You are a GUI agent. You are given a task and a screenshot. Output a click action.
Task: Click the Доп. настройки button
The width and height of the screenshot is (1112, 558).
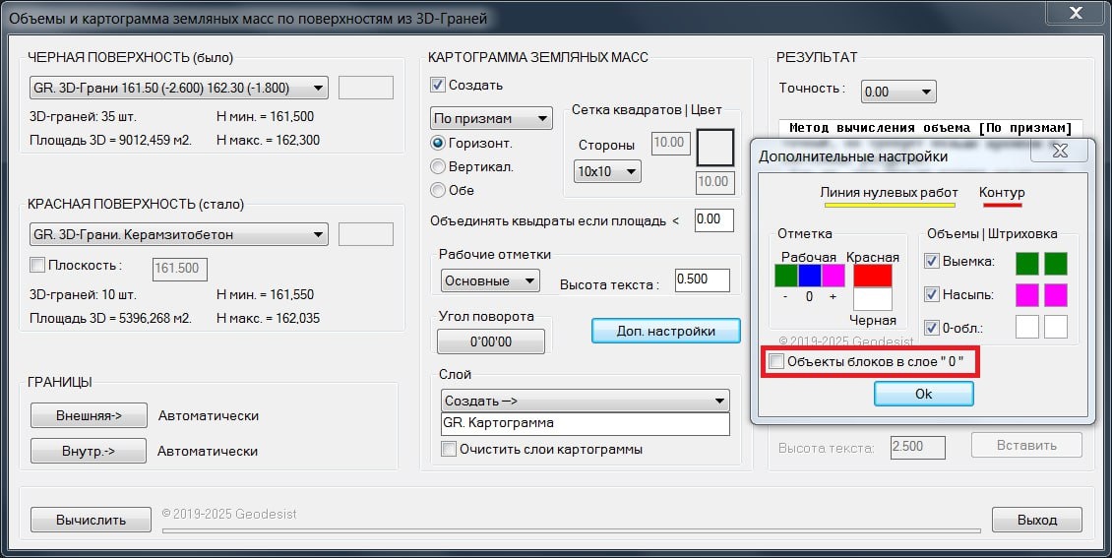666,331
